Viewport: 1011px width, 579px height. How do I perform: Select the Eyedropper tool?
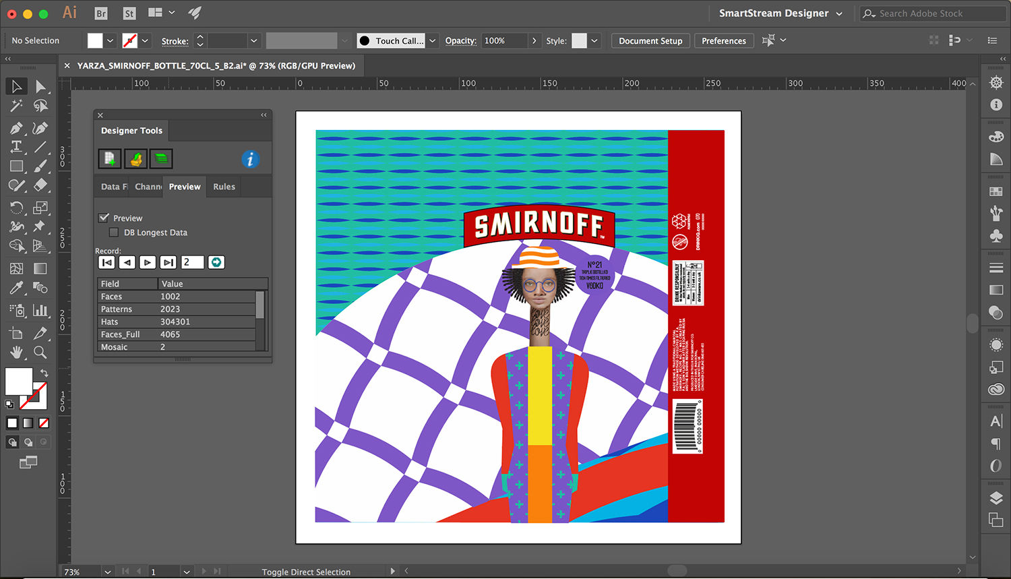17,288
